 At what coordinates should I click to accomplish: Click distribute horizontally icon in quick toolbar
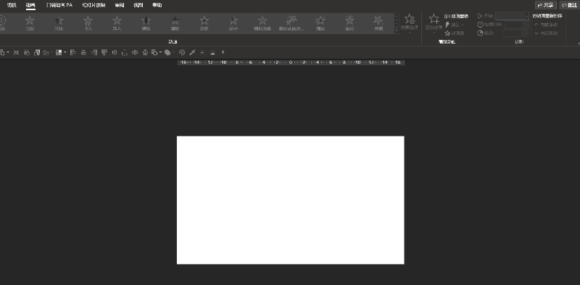click(x=135, y=52)
